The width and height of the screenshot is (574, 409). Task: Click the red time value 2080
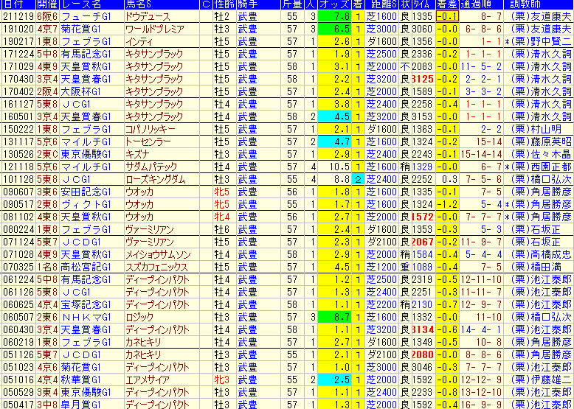pyautogui.click(x=423, y=354)
